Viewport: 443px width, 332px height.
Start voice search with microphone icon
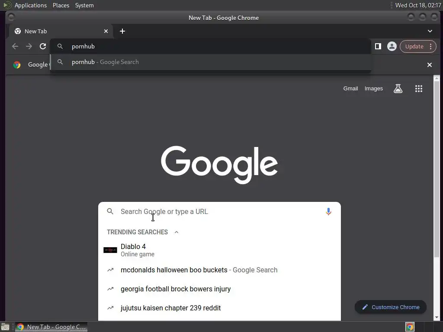click(328, 211)
